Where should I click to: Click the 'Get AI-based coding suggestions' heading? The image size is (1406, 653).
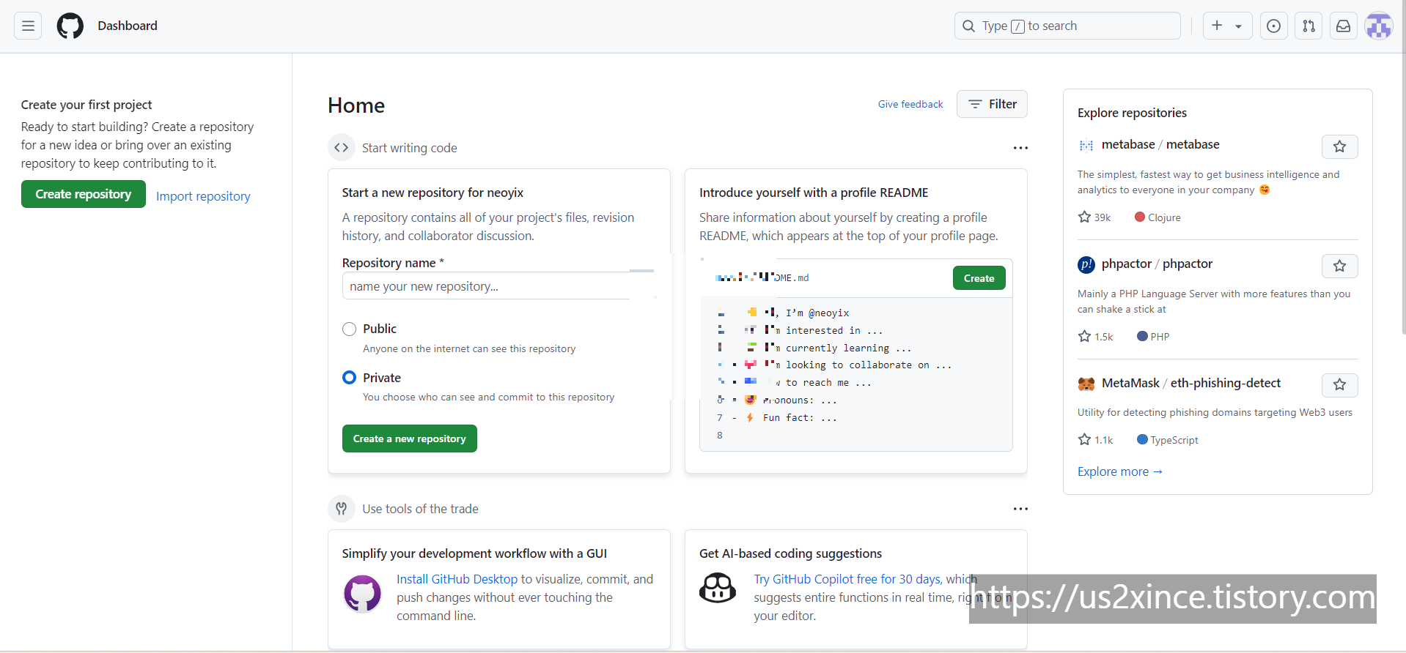coord(790,553)
